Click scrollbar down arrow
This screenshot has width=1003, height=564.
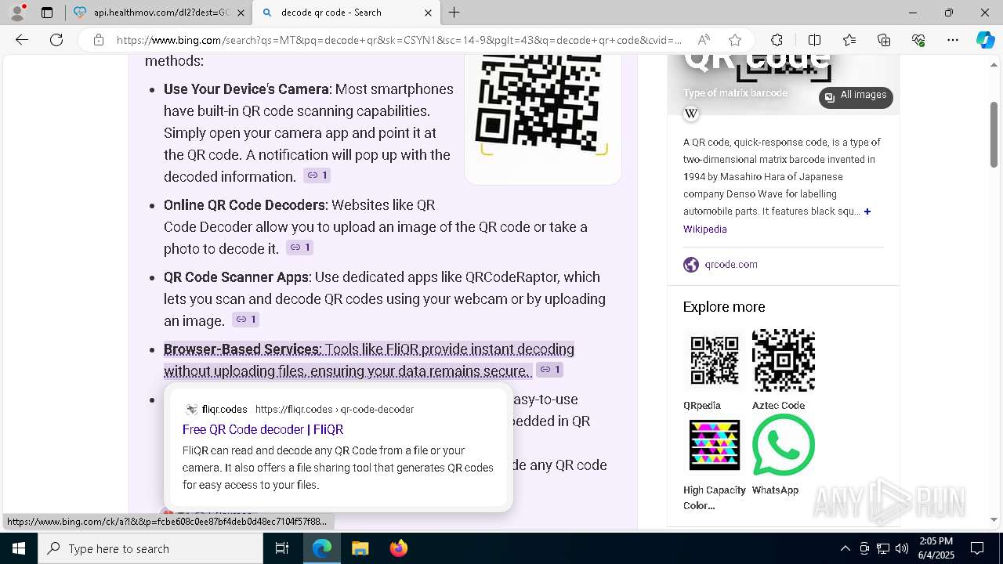point(994,519)
